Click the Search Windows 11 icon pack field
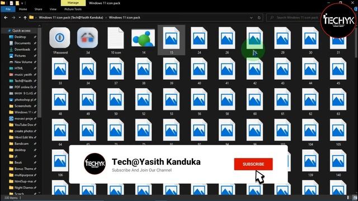 [x=294, y=17]
